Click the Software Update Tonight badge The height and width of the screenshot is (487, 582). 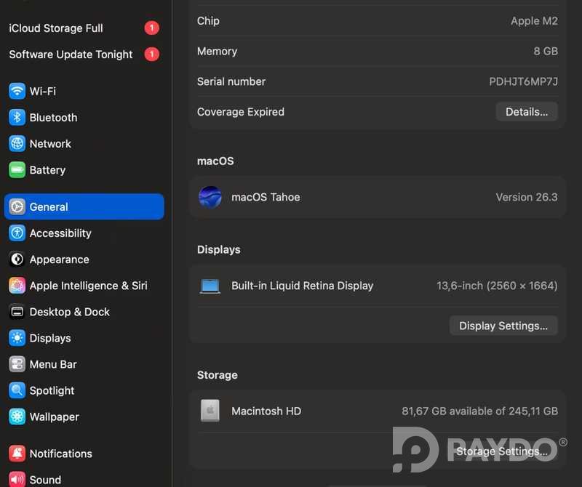click(152, 55)
